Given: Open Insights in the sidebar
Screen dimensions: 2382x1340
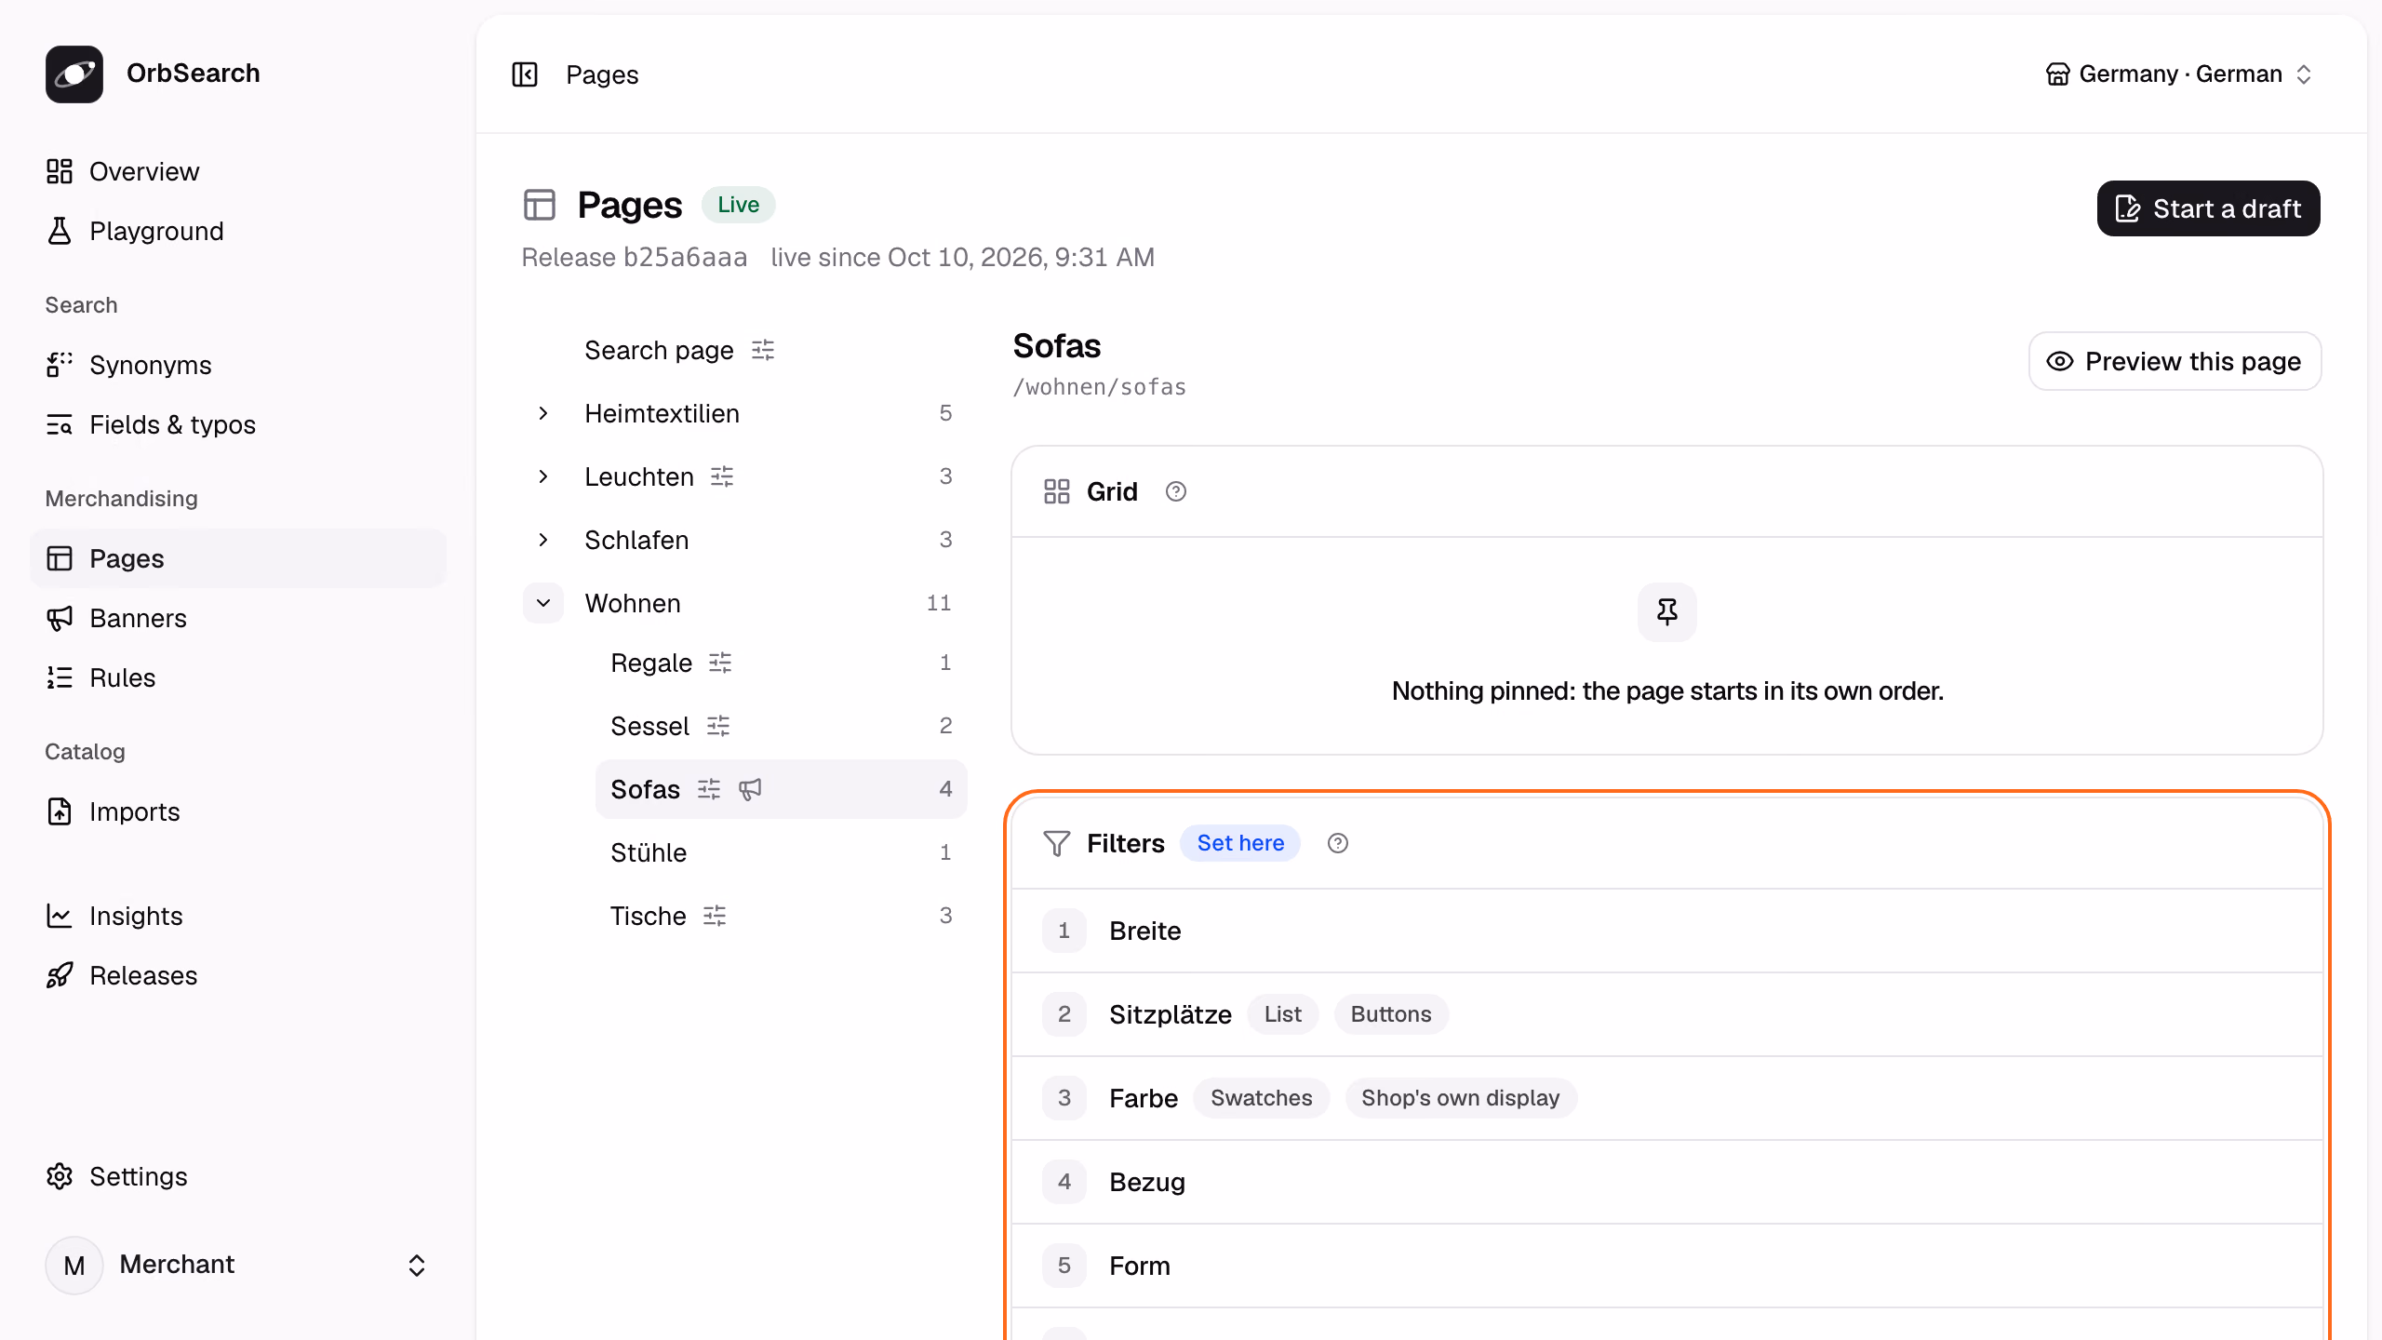Looking at the screenshot, I should coord(238,916).
